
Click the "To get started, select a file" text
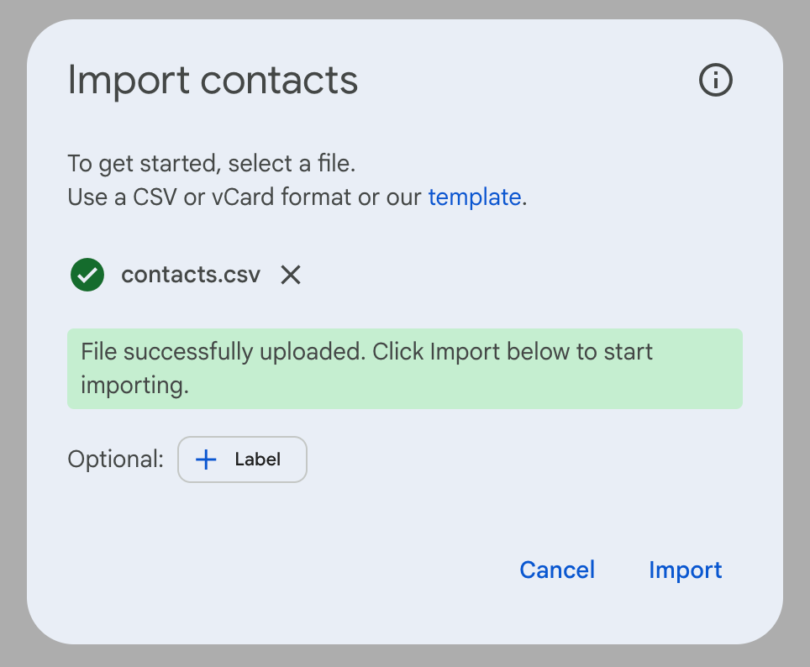218,162
